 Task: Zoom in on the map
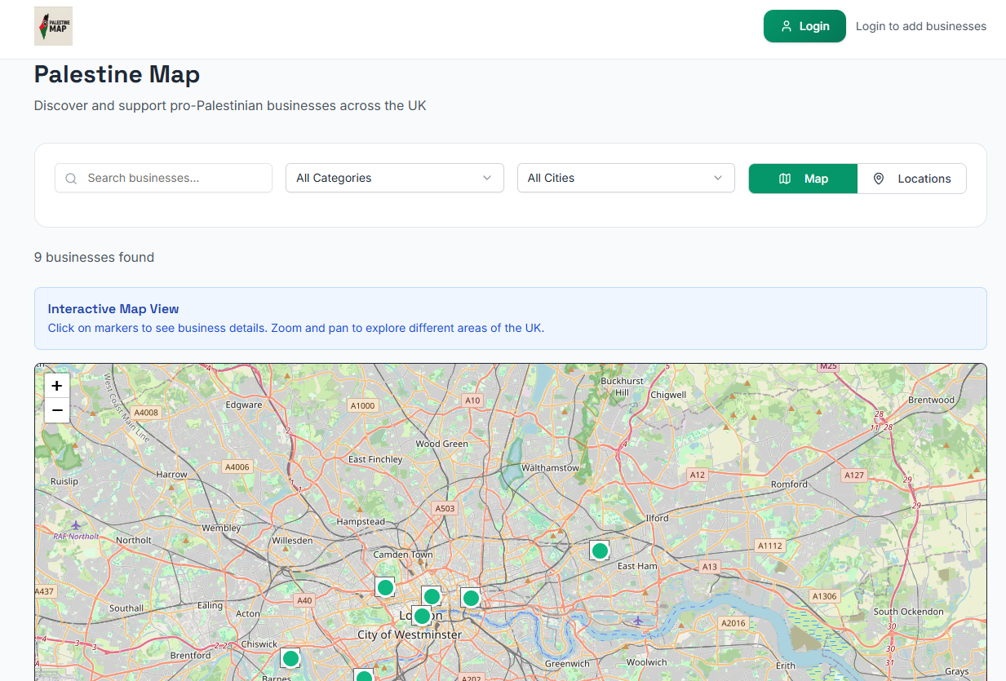click(x=57, y=386)
